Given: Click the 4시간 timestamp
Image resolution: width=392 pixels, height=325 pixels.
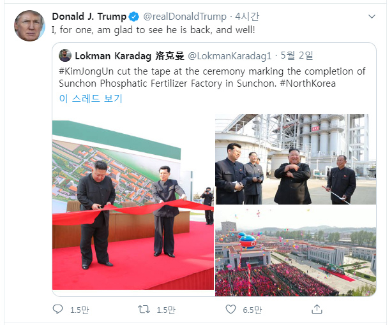Looking at the screenshot, I should (247, 17).
